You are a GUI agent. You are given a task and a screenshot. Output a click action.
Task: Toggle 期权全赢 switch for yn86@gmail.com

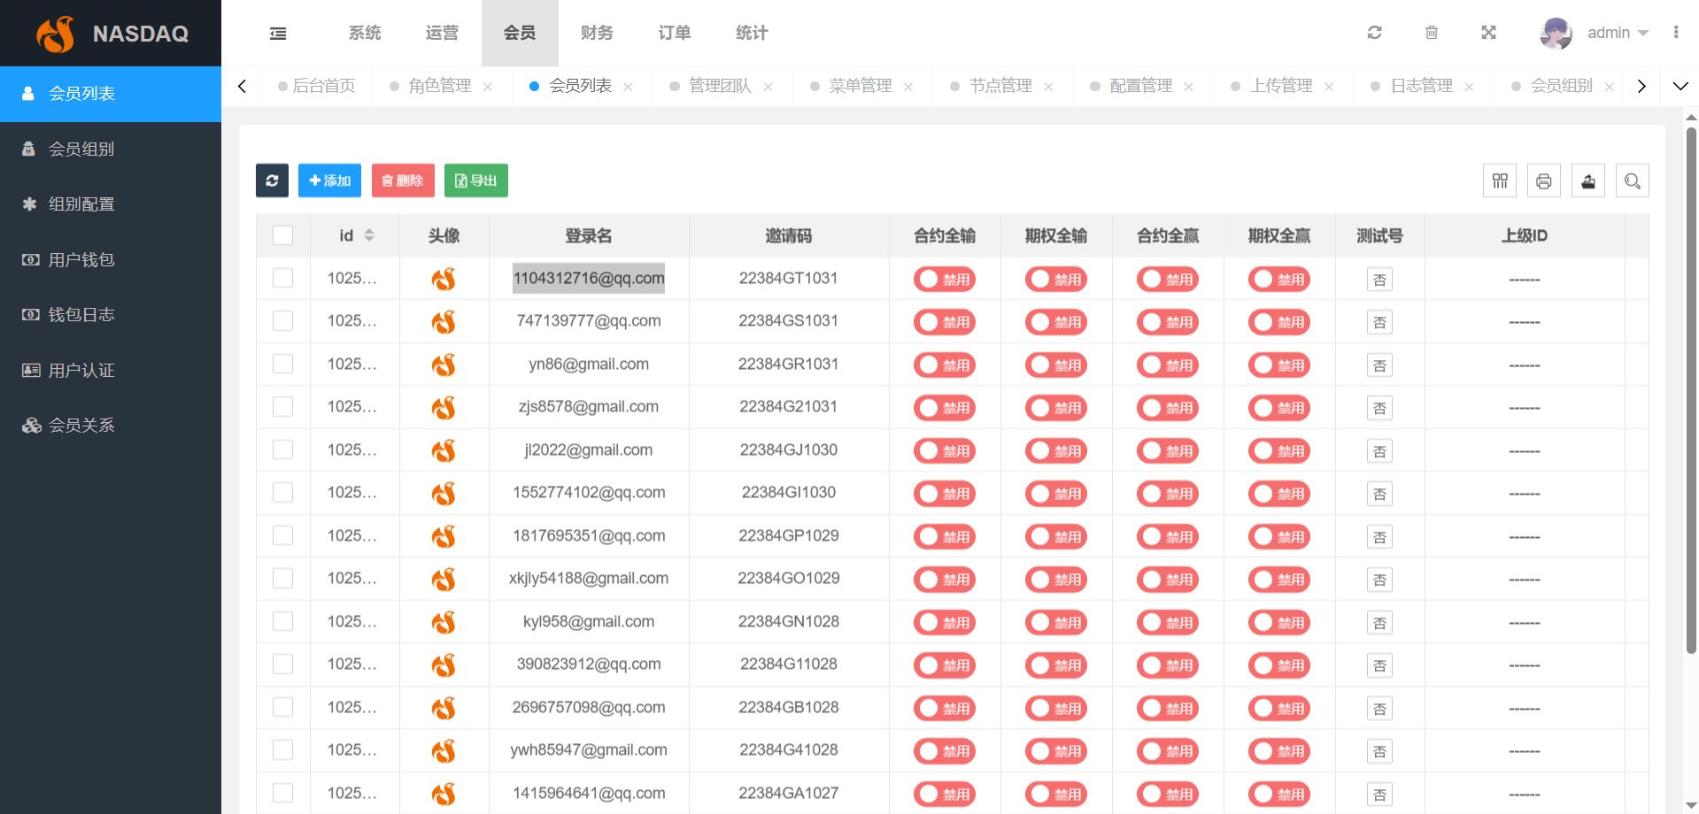pos(1278,365)
